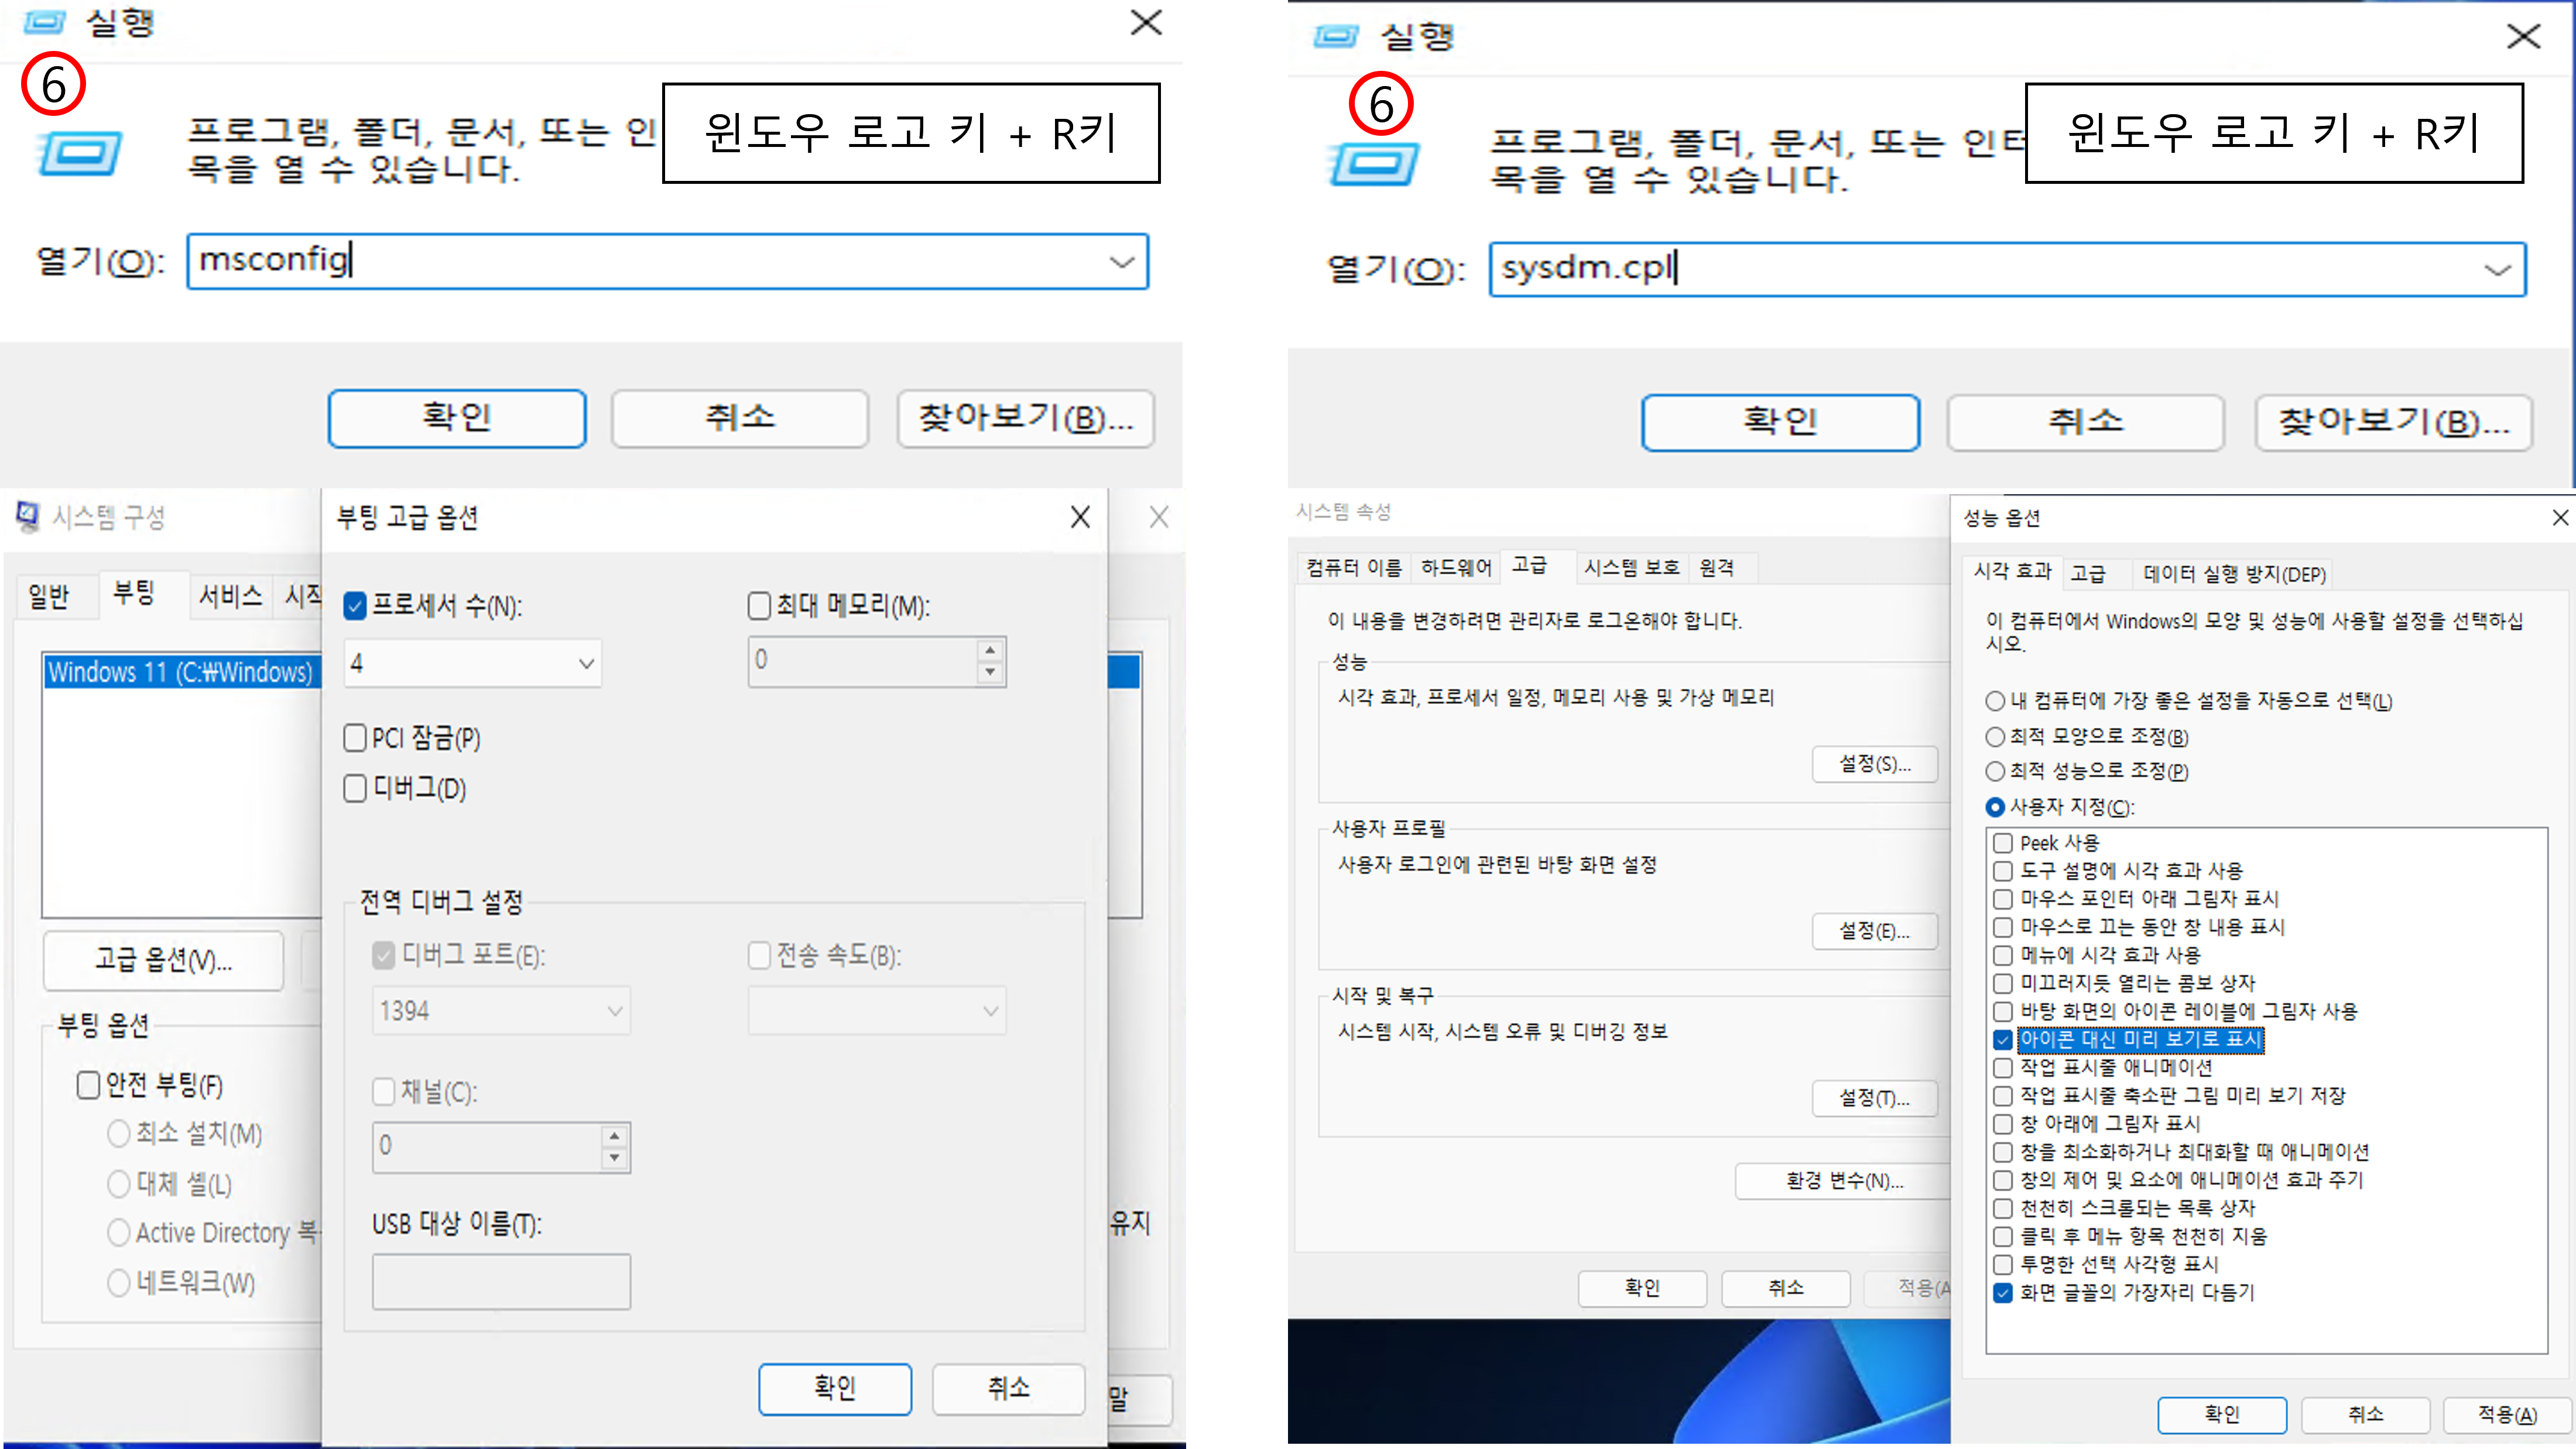
Task: Select 최적 성능으로 조정 radio button
Action: (x=1995, y=771)
